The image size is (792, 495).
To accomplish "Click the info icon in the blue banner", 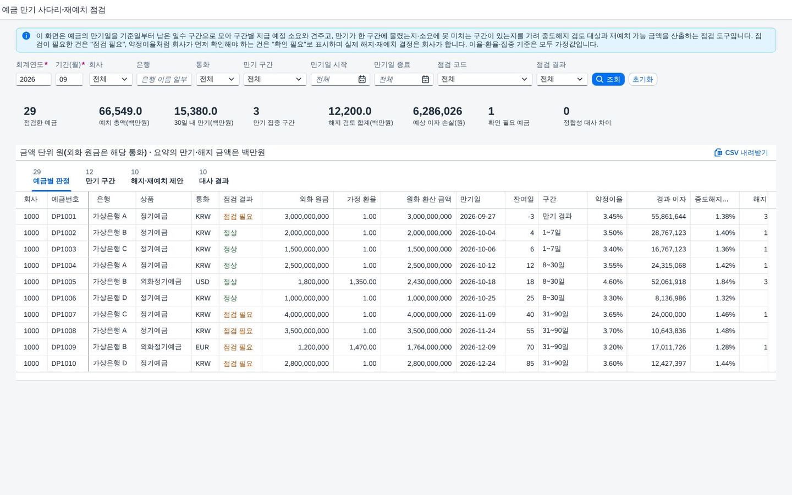I will [x=26, y=36].
